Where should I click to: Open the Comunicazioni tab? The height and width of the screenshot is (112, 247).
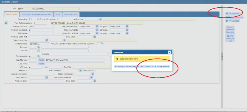point(71,14)
